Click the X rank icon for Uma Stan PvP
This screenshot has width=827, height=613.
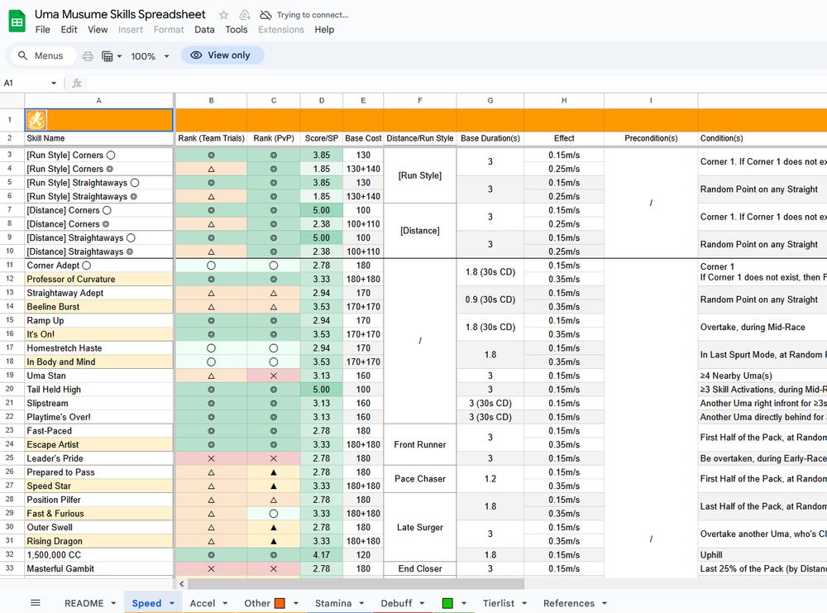[x=273, y=376]
